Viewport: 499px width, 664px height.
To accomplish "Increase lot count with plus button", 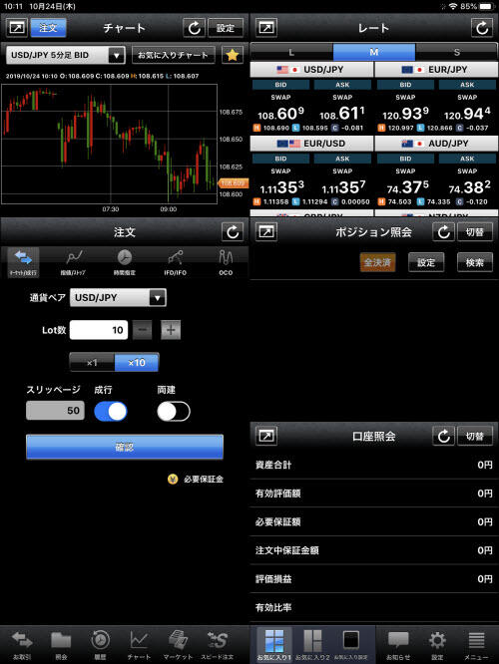I will pyautogui.click(x=171, y=330).
